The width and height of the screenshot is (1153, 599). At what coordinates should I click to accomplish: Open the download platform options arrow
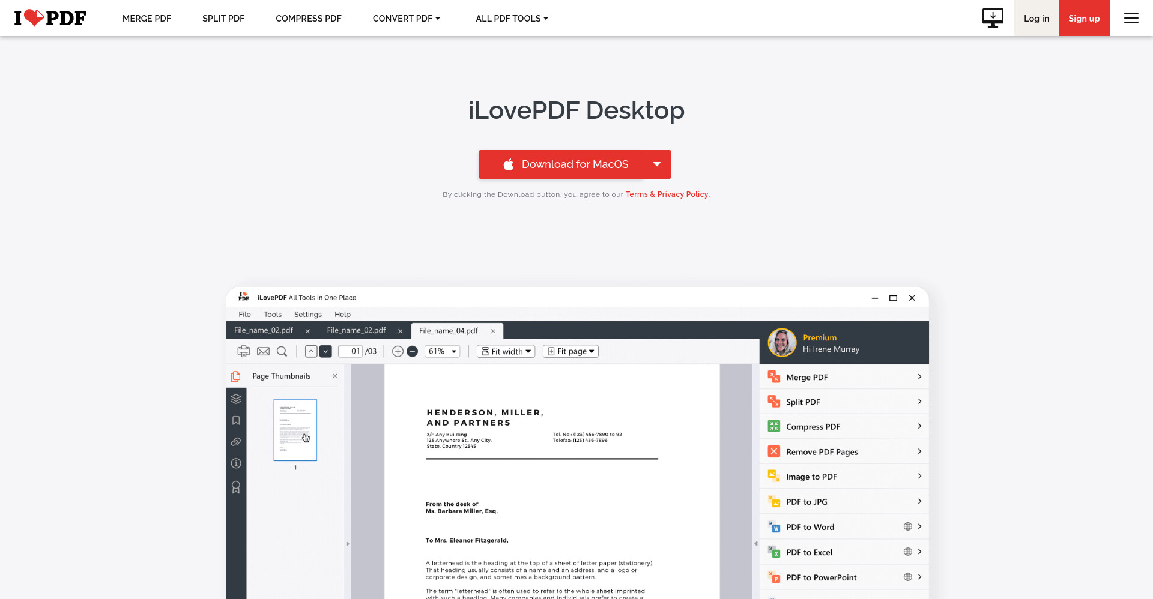point(657,164)
